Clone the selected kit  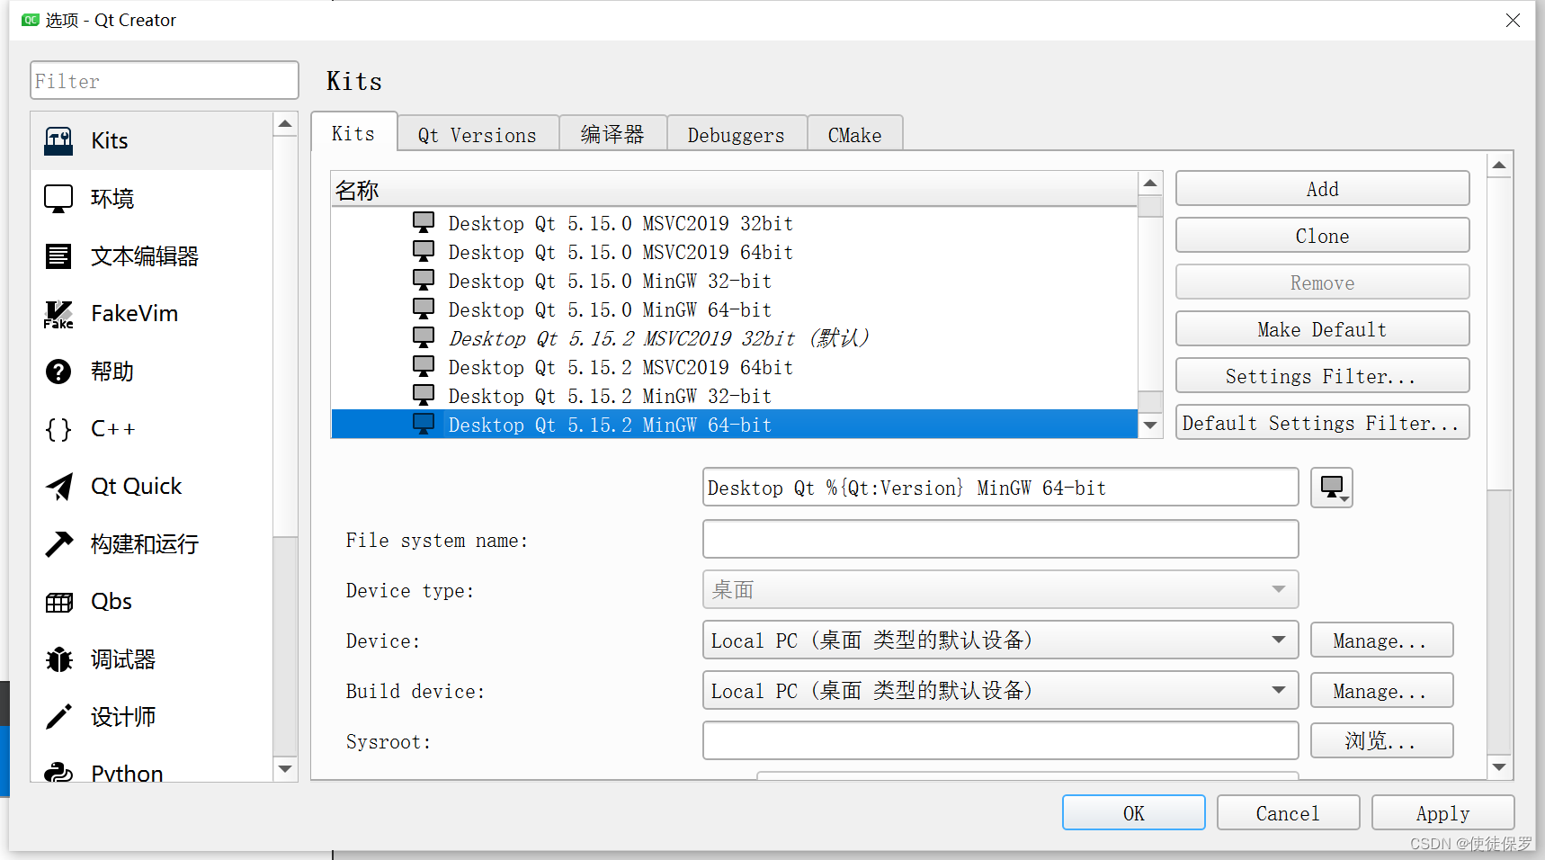coord(1321,235)
